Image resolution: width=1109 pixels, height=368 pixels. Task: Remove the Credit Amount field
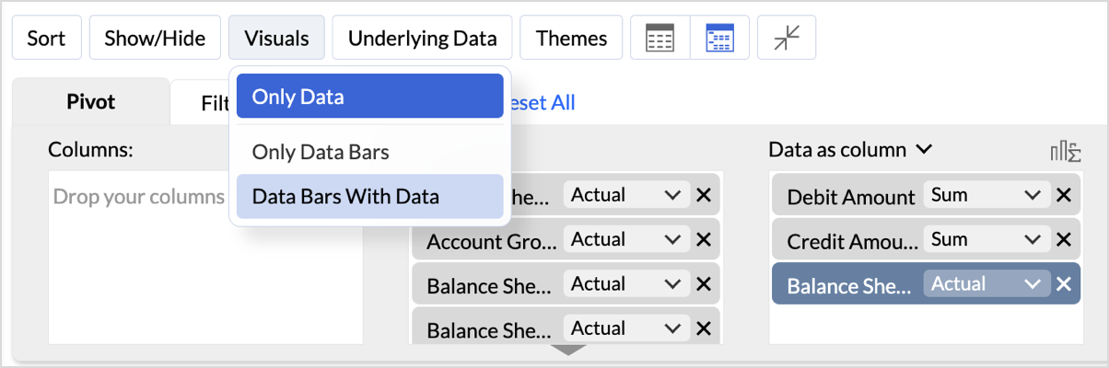click(x=1063, y=240)
